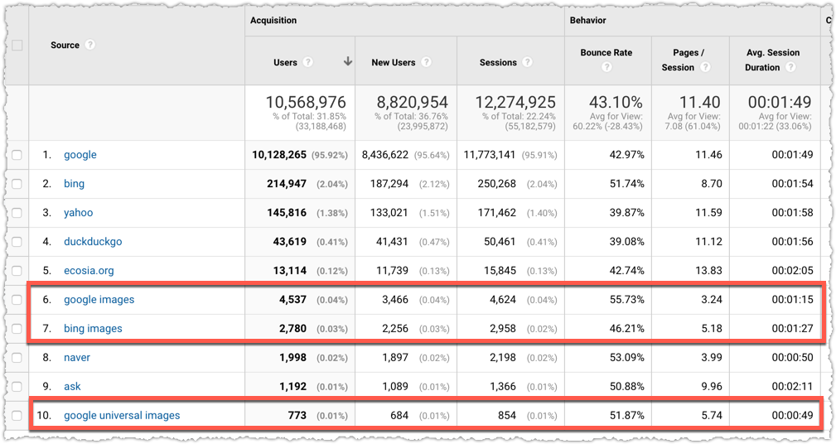Viewport: 836px width, 444px height.
Task: Open the ecosia.org source link
Action: [89, 271]
